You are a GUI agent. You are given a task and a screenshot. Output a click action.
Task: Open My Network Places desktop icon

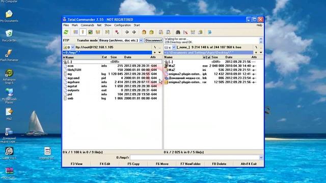9,96
